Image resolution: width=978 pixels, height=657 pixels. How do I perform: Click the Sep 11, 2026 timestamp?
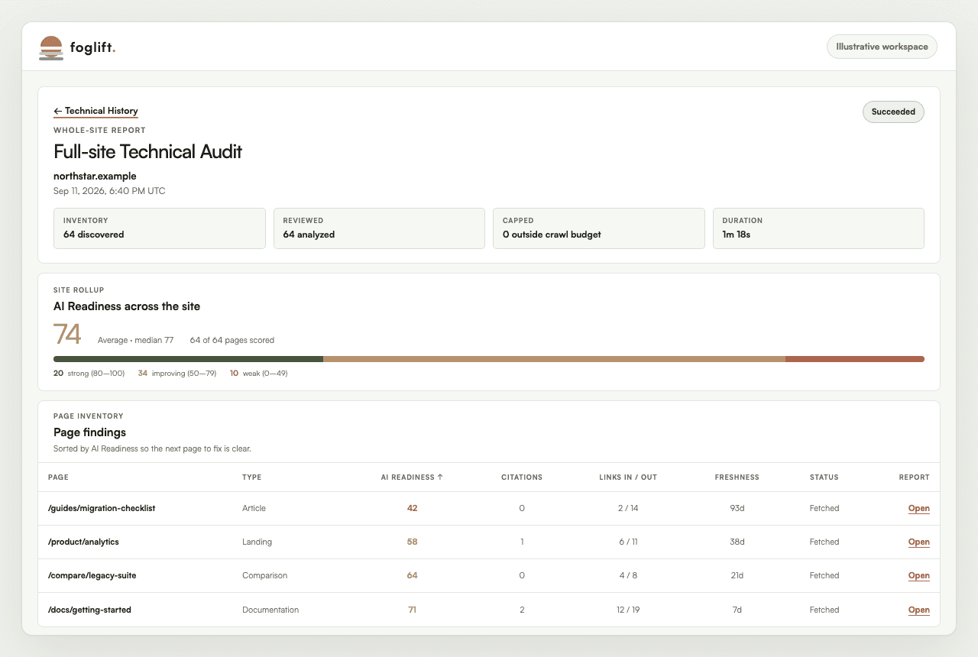109,190
